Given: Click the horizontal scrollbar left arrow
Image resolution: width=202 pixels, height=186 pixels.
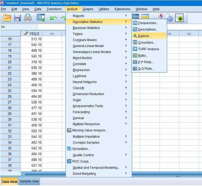Looking at the screenshot, I should point(23,173).
